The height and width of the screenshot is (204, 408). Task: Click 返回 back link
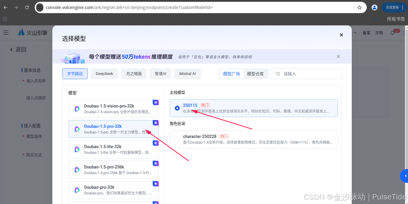[x=18, y=50]
